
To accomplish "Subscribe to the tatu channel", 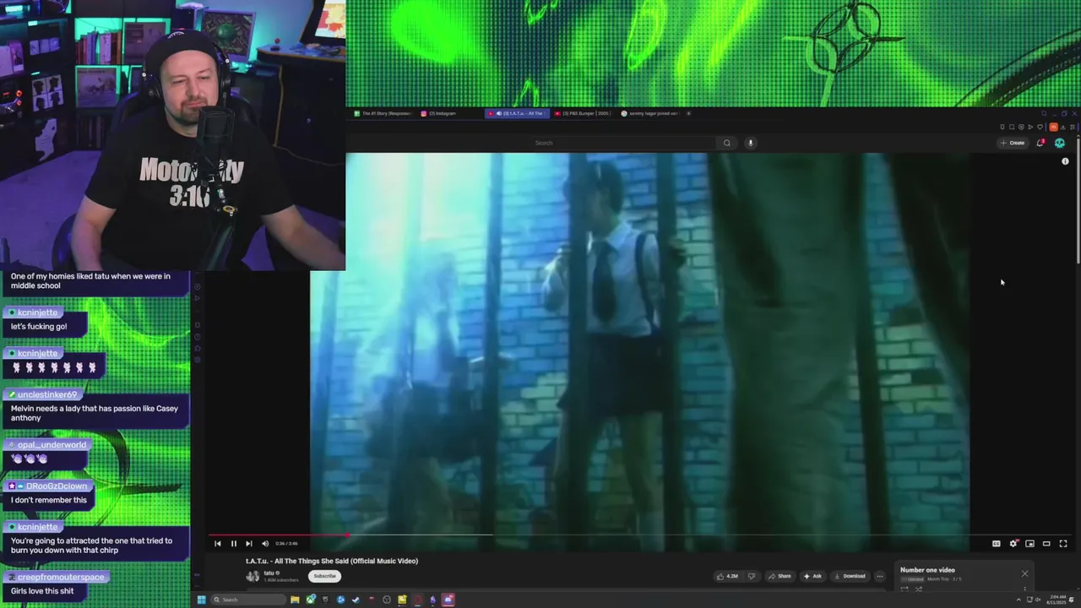I will [x=324, y=576].
